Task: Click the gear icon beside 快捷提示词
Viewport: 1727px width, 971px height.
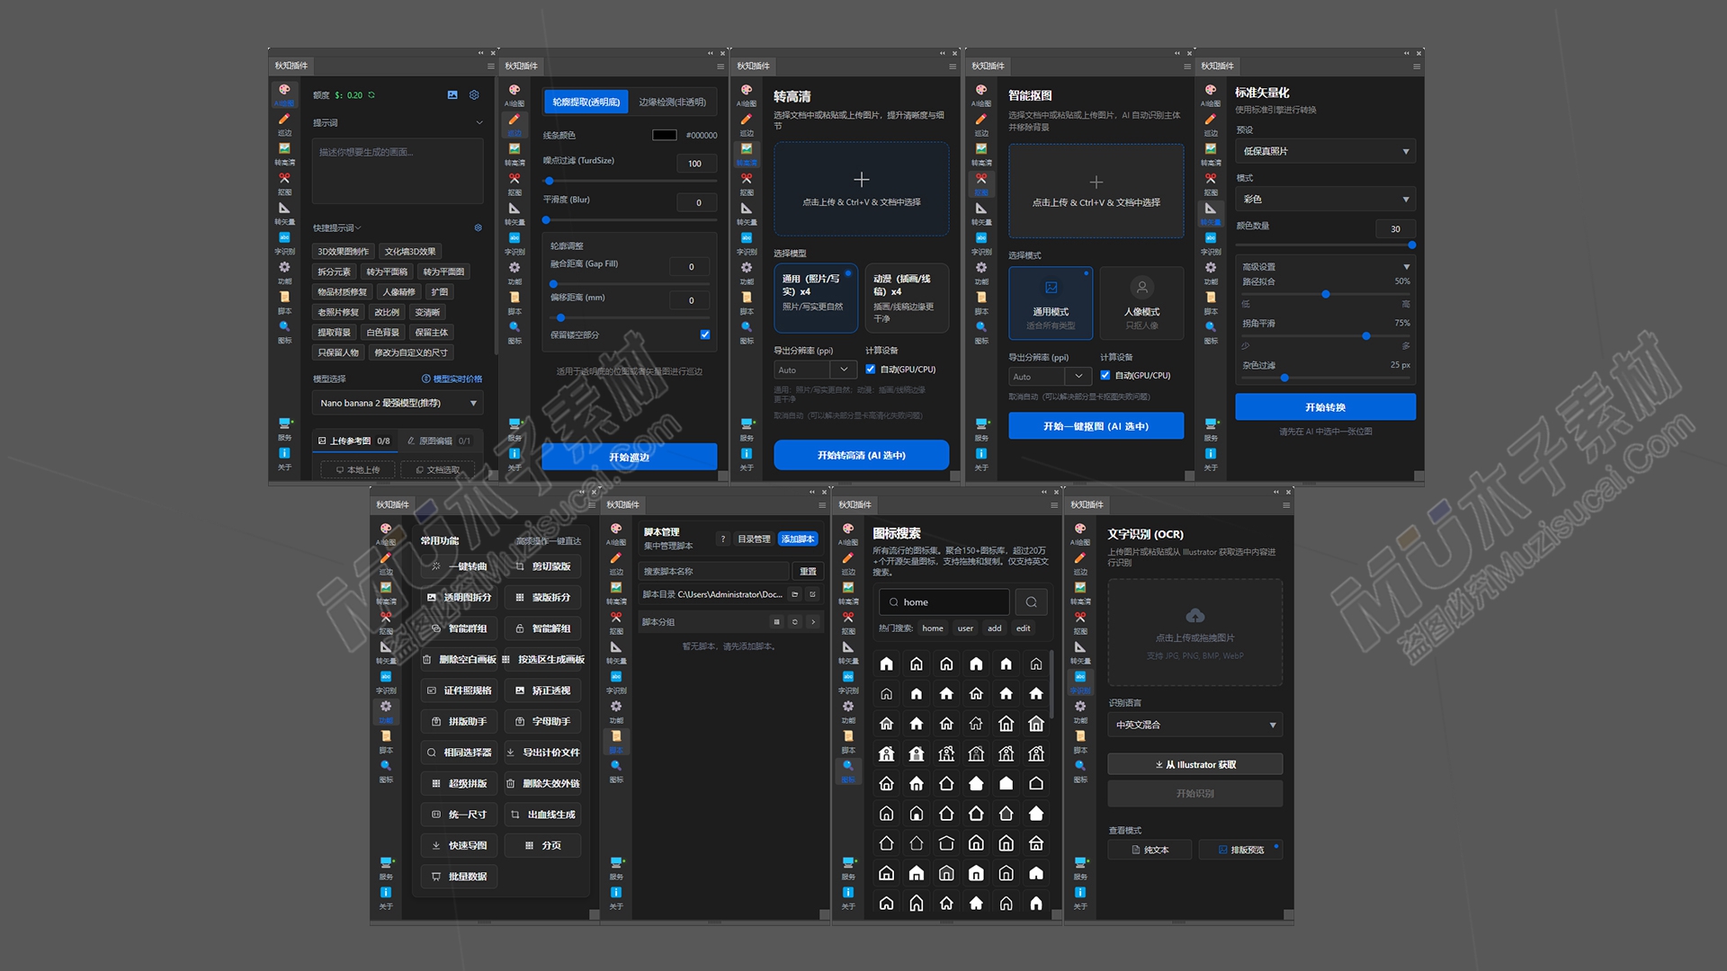Action: click(478, 227)
